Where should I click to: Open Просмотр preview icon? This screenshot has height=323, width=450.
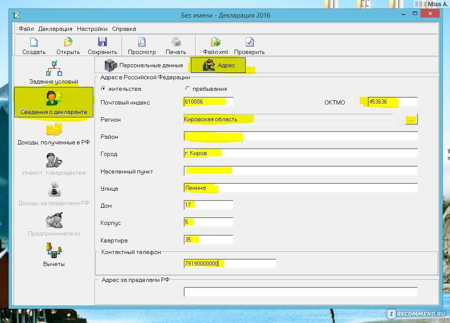(142, 42)
